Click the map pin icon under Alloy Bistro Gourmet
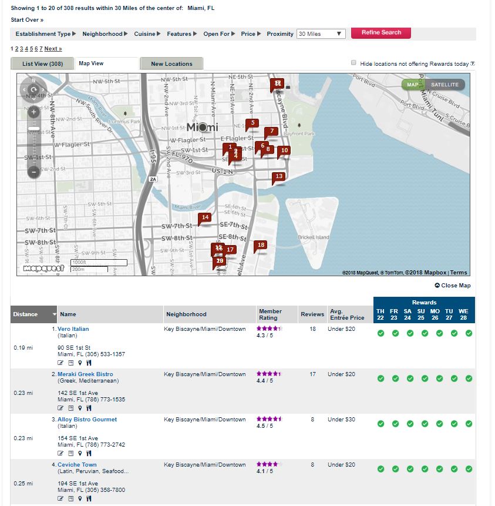The width and height of the screenshot is (495, 506). (80, 453)
